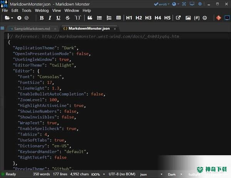Close the MarkdownMonster.json tab
The image size is (231, 178).
pos(115,29)
